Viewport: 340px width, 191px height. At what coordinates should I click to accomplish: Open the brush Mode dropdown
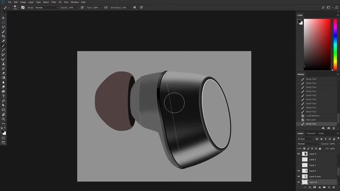(x=47, y=7)
